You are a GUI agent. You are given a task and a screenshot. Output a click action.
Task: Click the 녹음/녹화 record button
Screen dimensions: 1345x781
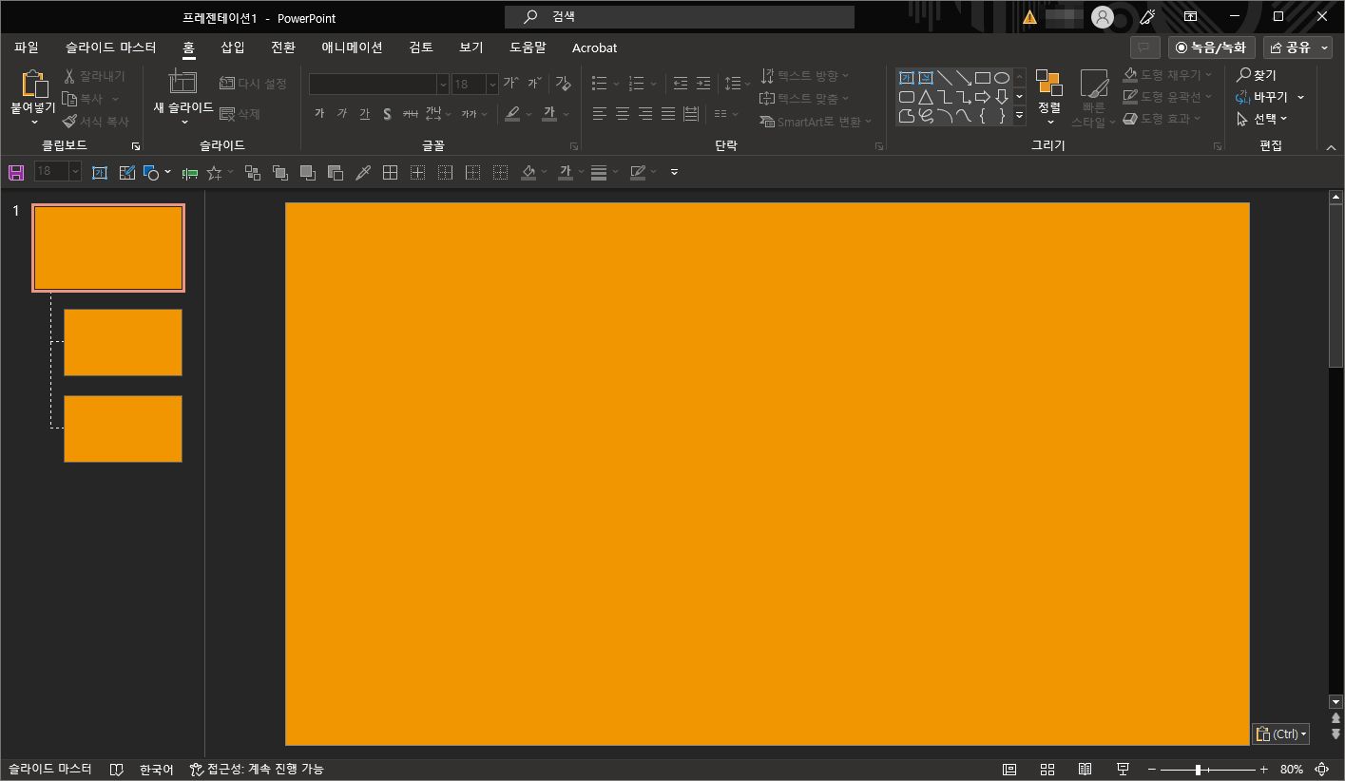click(x=1212, y=48)
